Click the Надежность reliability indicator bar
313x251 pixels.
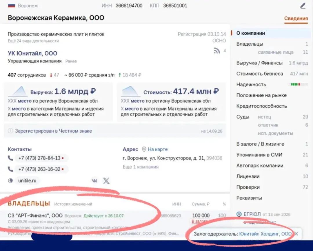298,84
